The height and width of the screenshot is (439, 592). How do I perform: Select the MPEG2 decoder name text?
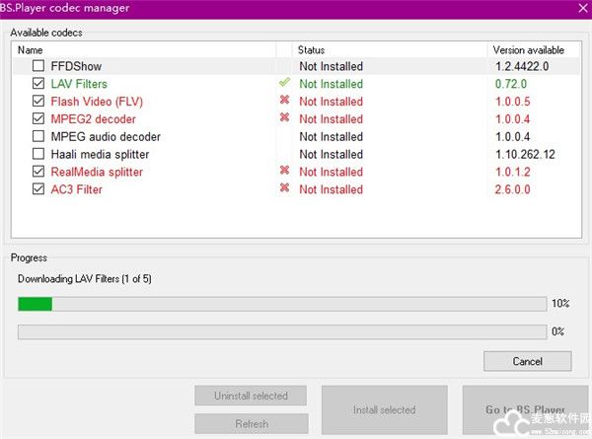pos(94,119)
